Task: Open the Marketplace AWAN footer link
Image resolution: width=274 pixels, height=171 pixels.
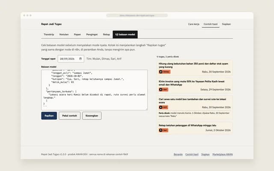Action: click(223, 154)
